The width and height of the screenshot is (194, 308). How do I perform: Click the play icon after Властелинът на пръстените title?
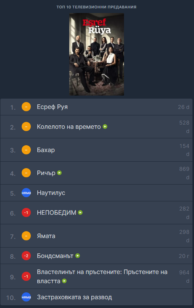[64, 281]
